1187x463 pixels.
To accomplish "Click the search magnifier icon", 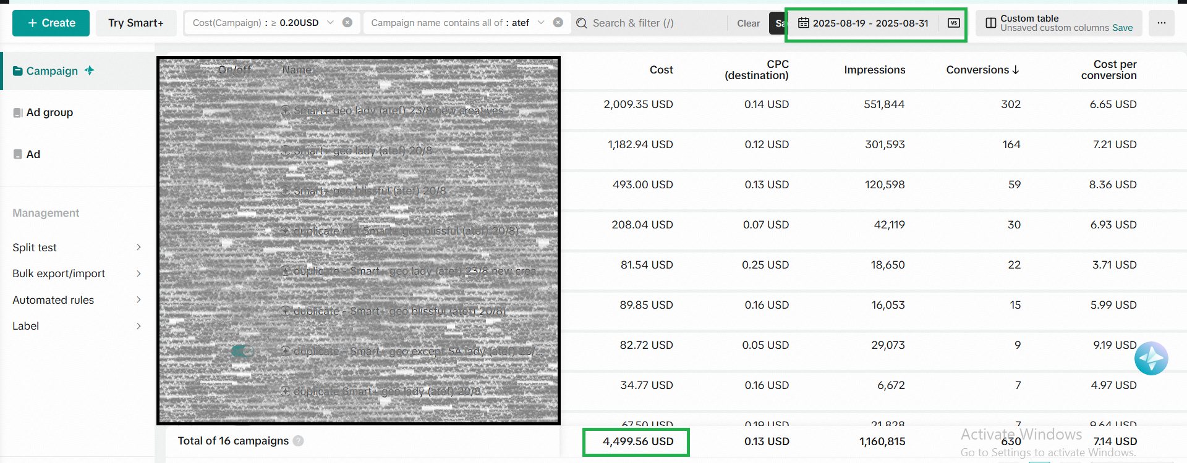I will 582,23.
